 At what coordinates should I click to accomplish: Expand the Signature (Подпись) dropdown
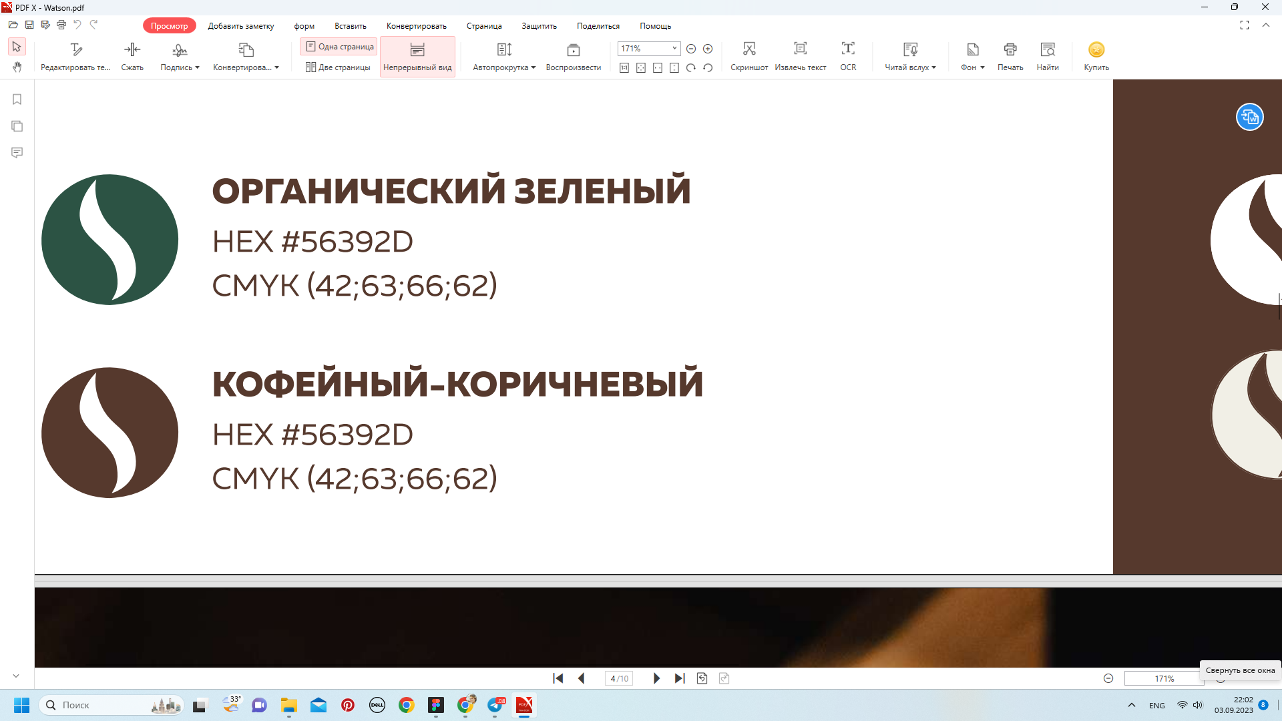(197, 67)
